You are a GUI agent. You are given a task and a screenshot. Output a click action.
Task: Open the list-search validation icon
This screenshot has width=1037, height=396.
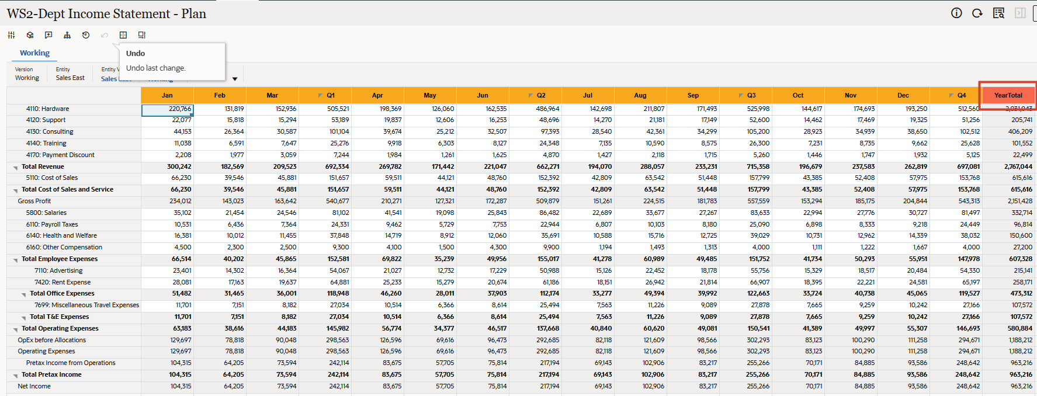pyautogui.click(x=999, y=13)
